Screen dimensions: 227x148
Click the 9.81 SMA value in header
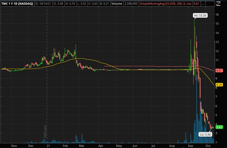[x=196, y=4]
